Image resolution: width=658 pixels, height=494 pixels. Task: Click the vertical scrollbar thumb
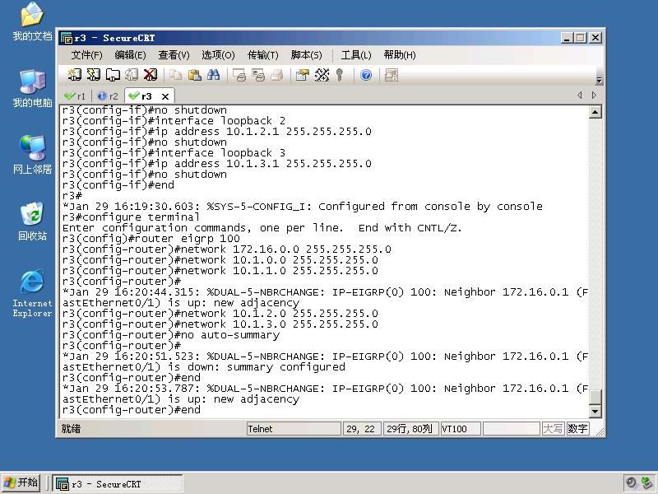[x=595, y=397]
